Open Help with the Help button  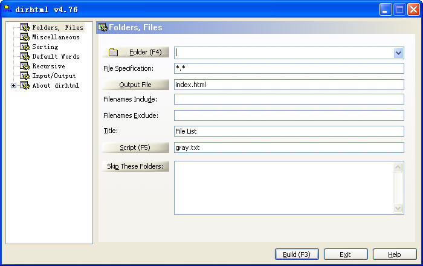pos(395,255)
